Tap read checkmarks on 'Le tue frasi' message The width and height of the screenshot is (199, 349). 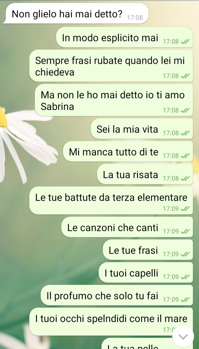(x=185, y=254)
